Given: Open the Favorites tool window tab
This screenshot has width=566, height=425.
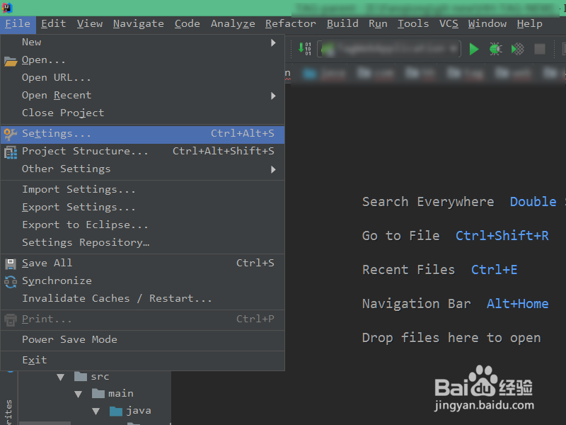Looking at the screenshot, I should click(8, 407).
